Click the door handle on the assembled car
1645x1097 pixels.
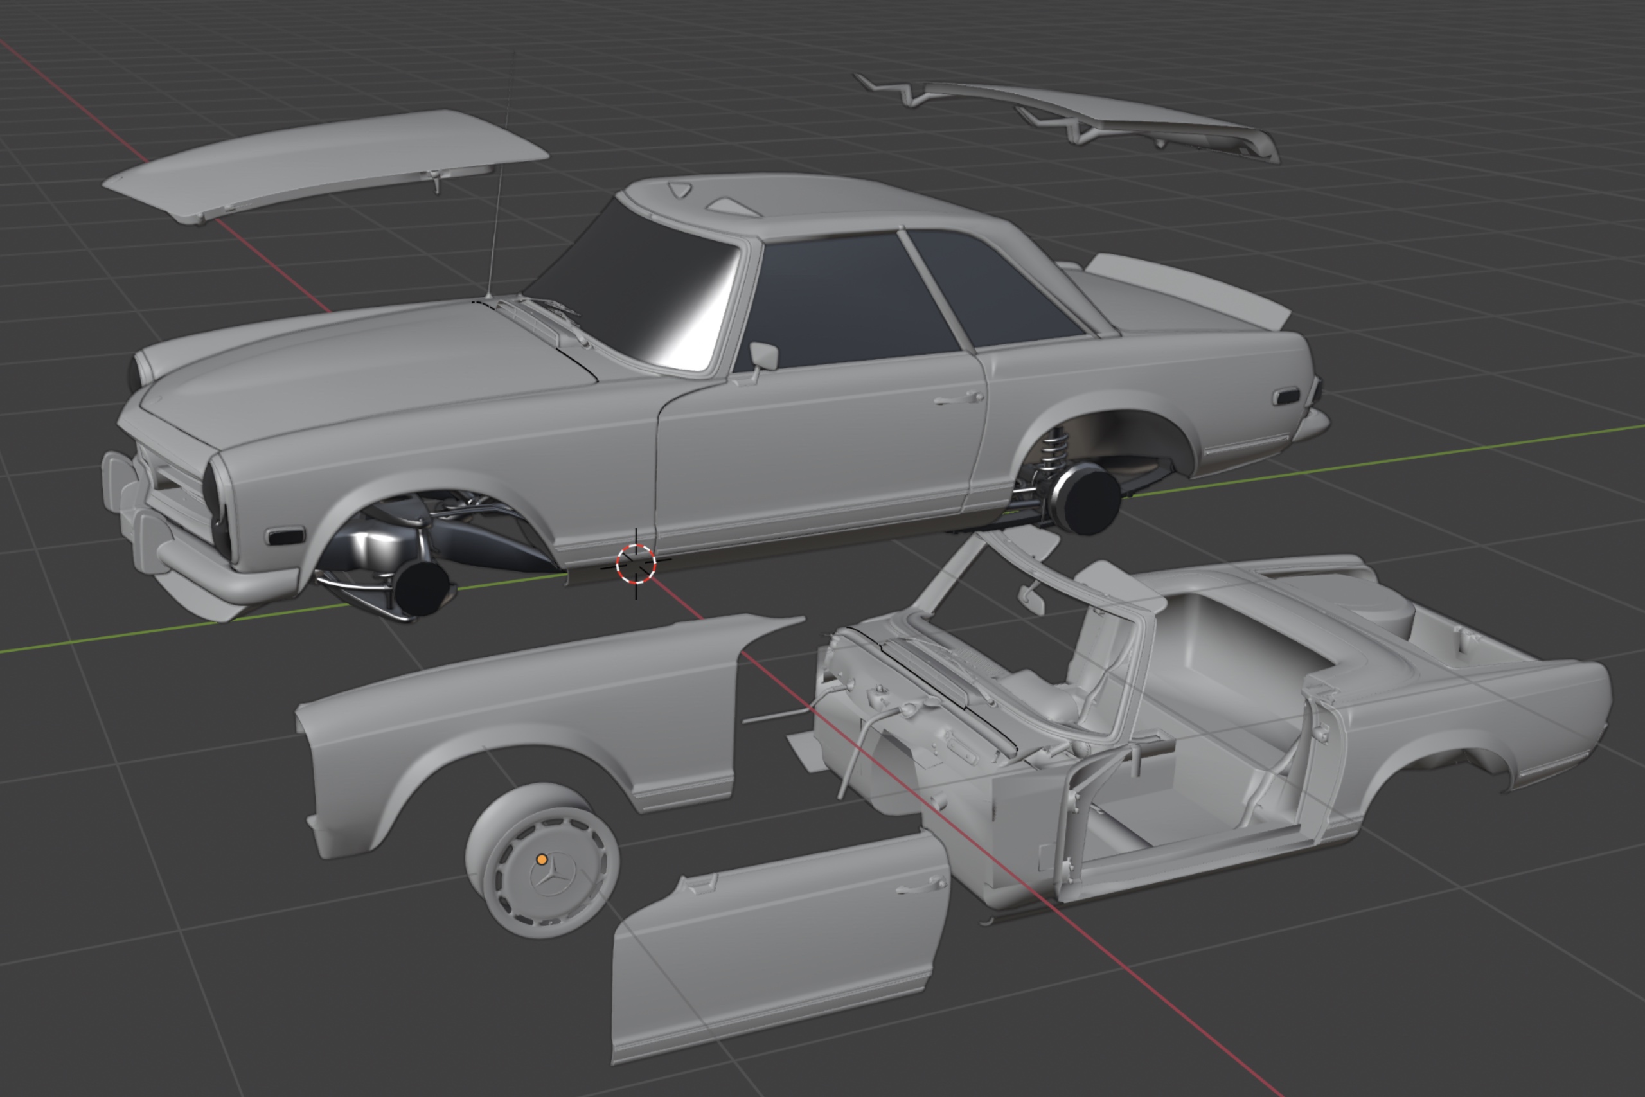point(959,399)
